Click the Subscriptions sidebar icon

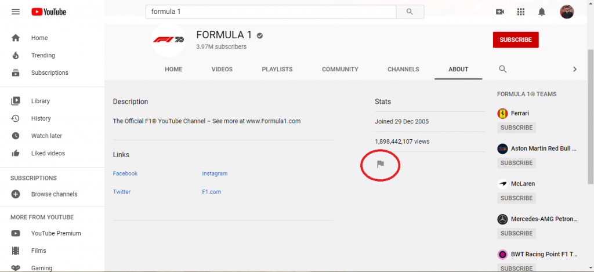[16, 72]
